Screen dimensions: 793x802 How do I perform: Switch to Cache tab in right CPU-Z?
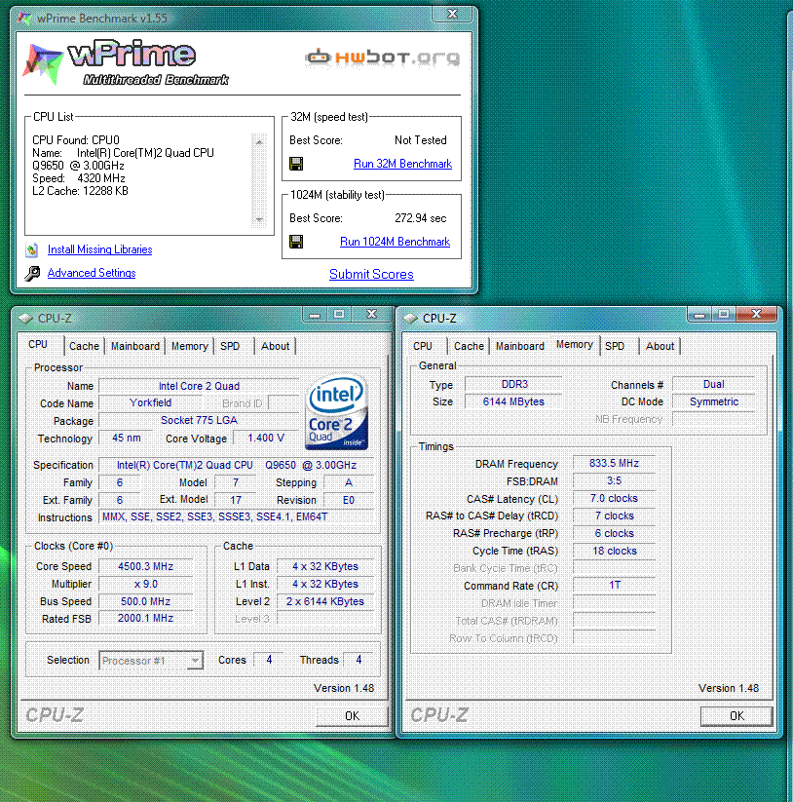pyautogui.click(x=469, y=346)
